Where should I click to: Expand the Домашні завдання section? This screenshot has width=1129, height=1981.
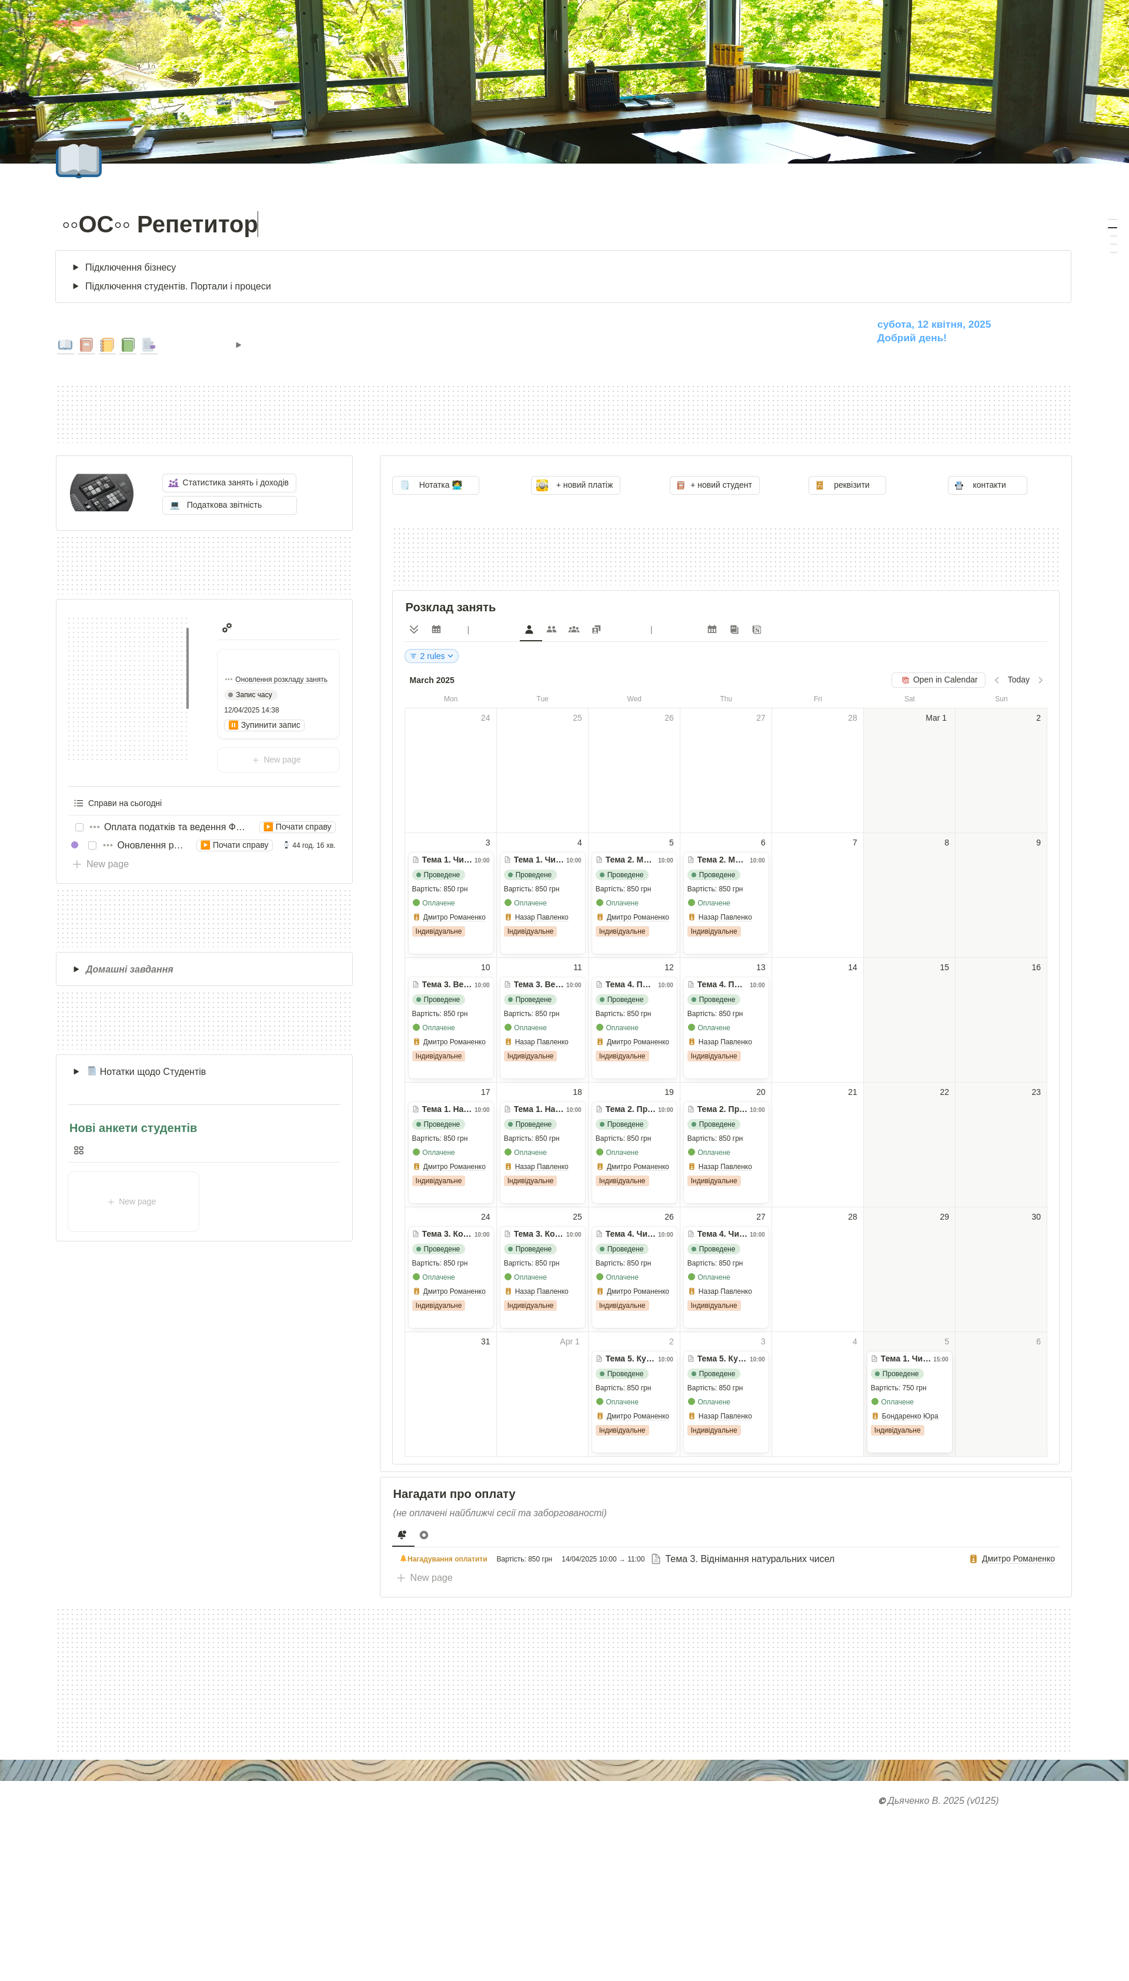[76, 970]
